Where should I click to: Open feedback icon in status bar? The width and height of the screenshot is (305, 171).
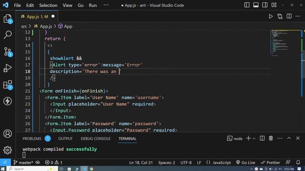tap(288, 162)
